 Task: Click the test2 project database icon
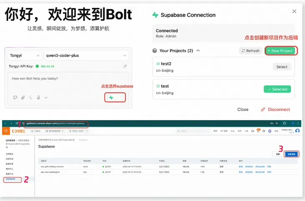tap(158, 64)
